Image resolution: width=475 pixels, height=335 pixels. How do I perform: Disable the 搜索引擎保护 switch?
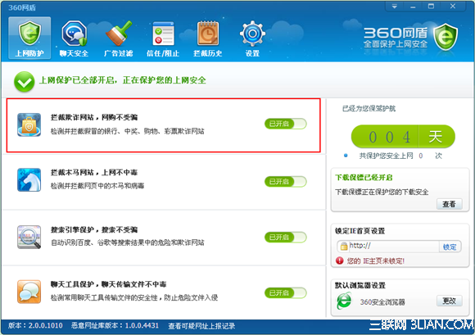pyautogui.click(x=285, y=238)
